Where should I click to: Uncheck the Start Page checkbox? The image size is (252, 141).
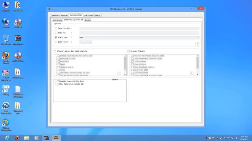click(x=56, y=37)
